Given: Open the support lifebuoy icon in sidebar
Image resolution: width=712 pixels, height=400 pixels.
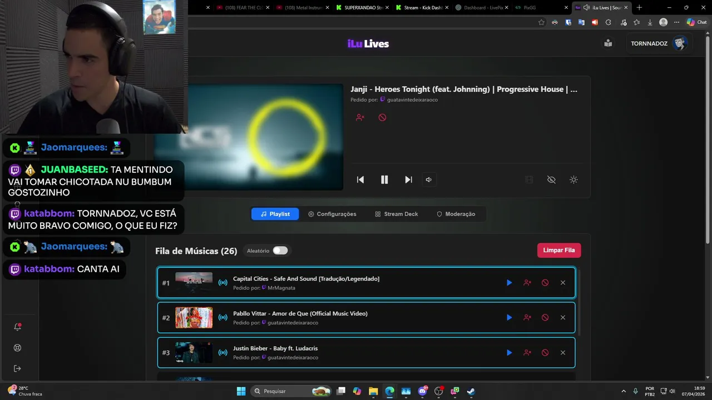Looking at the screenshot, I should [x=17, y=348].
